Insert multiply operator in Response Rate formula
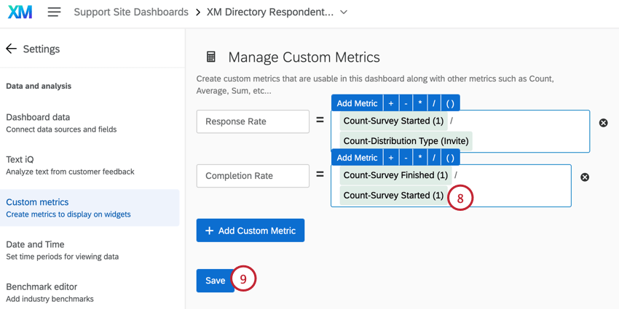The height and width of the screenshot is (309, 619). coord(419,103)
